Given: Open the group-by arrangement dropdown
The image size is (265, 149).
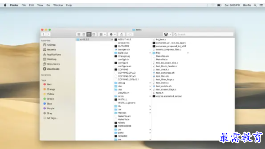Looking at the screenshot, I should tap(102, 34).
